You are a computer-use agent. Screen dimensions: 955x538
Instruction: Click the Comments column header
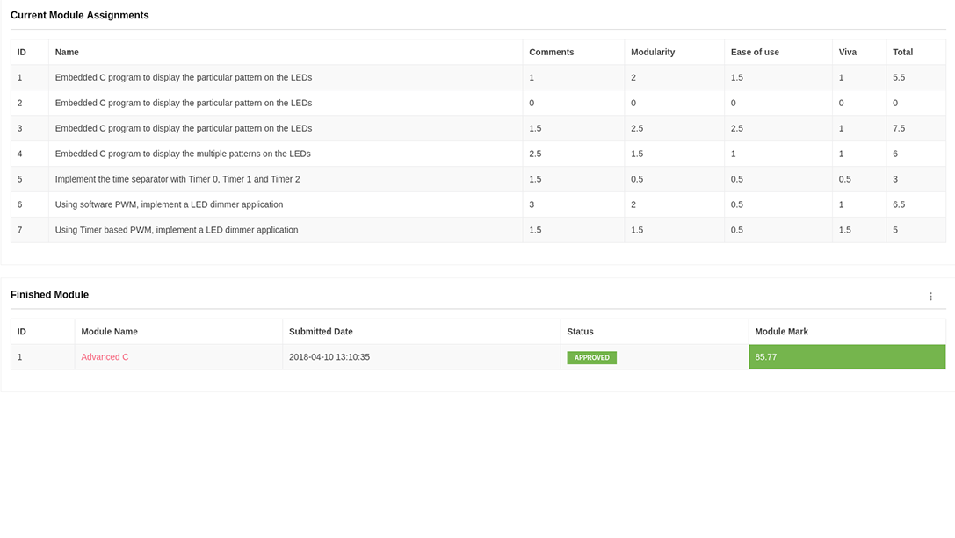[x=551, y=53]
